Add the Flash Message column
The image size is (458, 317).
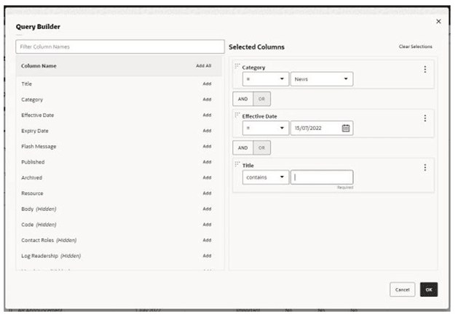click(207, 146)
